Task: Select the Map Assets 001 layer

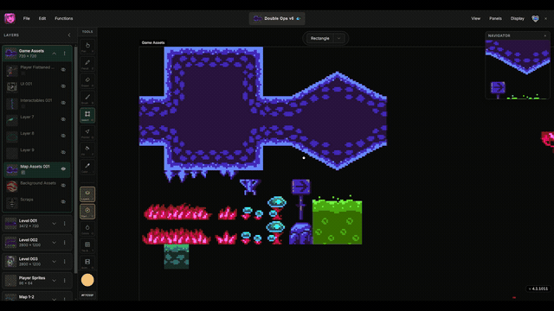Action: pyautogui.click(x=37, y=169)
